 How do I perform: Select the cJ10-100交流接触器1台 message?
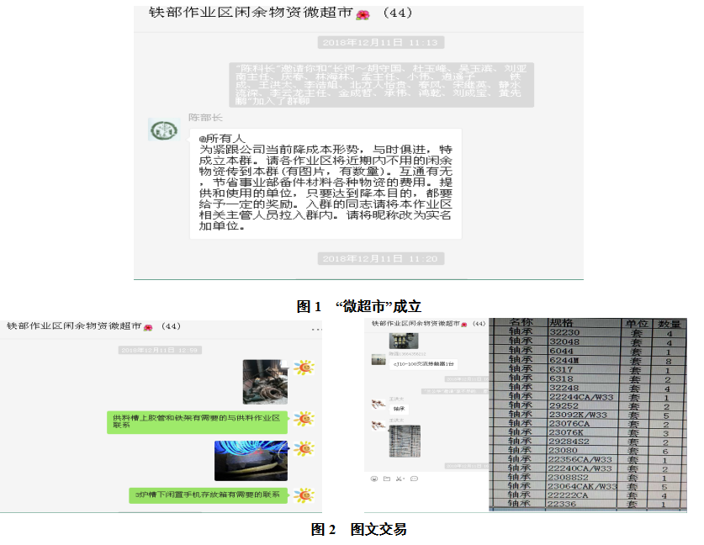423,363
